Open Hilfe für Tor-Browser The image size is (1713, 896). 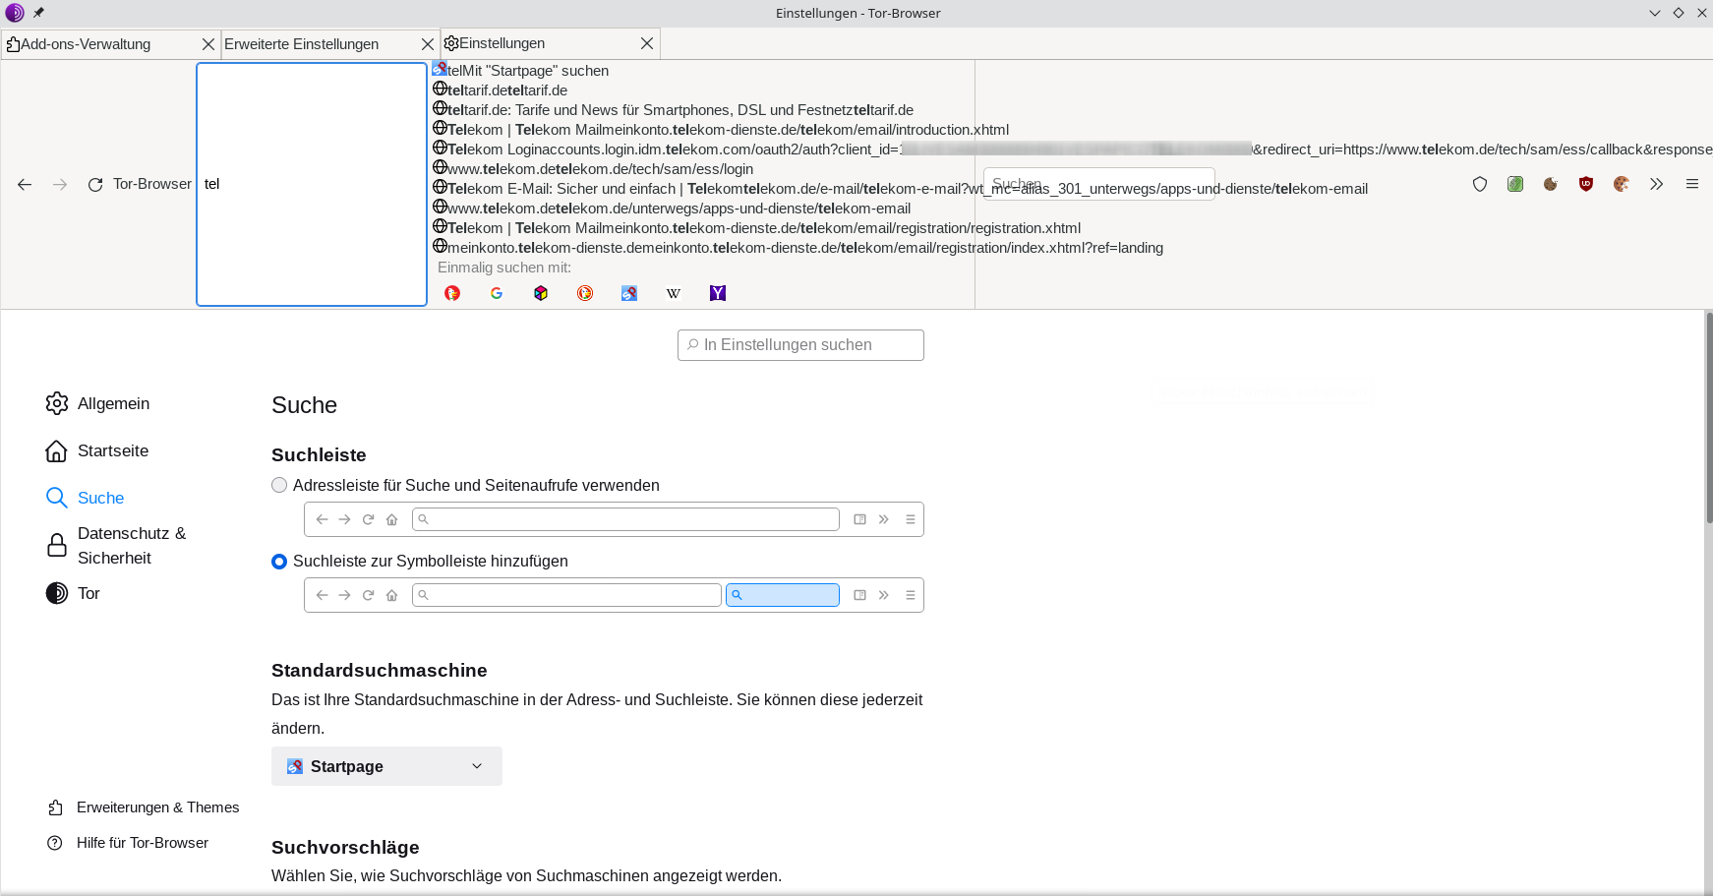(128, 843)
